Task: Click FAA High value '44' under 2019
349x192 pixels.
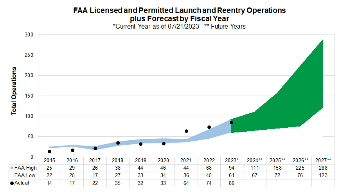Action: 141,168
